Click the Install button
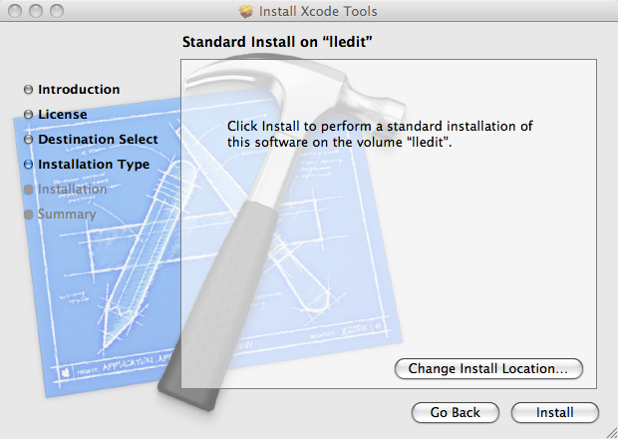Viewport: 618px width, 439px height. click(555, 413)
